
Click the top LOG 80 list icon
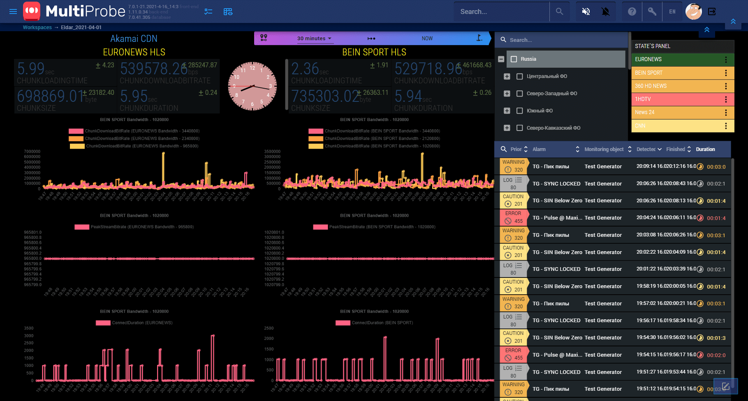(519, 180)
